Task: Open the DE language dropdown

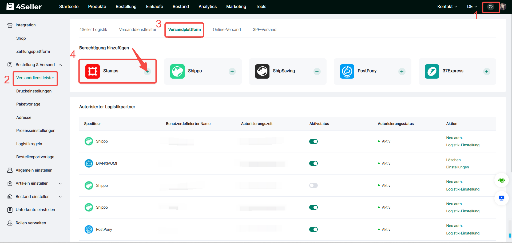Action: 472,7
